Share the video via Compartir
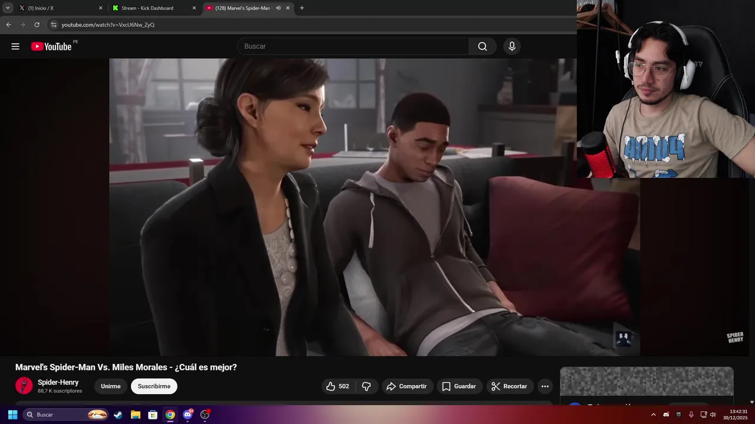This screenshot has width=755, height=424. (406, 386)
